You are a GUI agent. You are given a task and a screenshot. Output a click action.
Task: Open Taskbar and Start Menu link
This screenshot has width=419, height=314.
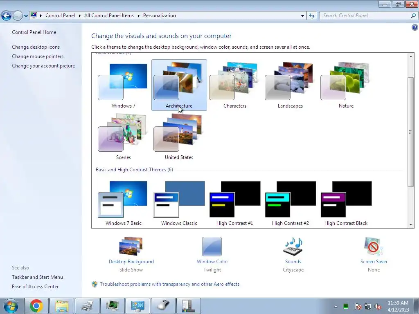pyautogui.click(x=37, y=277)
